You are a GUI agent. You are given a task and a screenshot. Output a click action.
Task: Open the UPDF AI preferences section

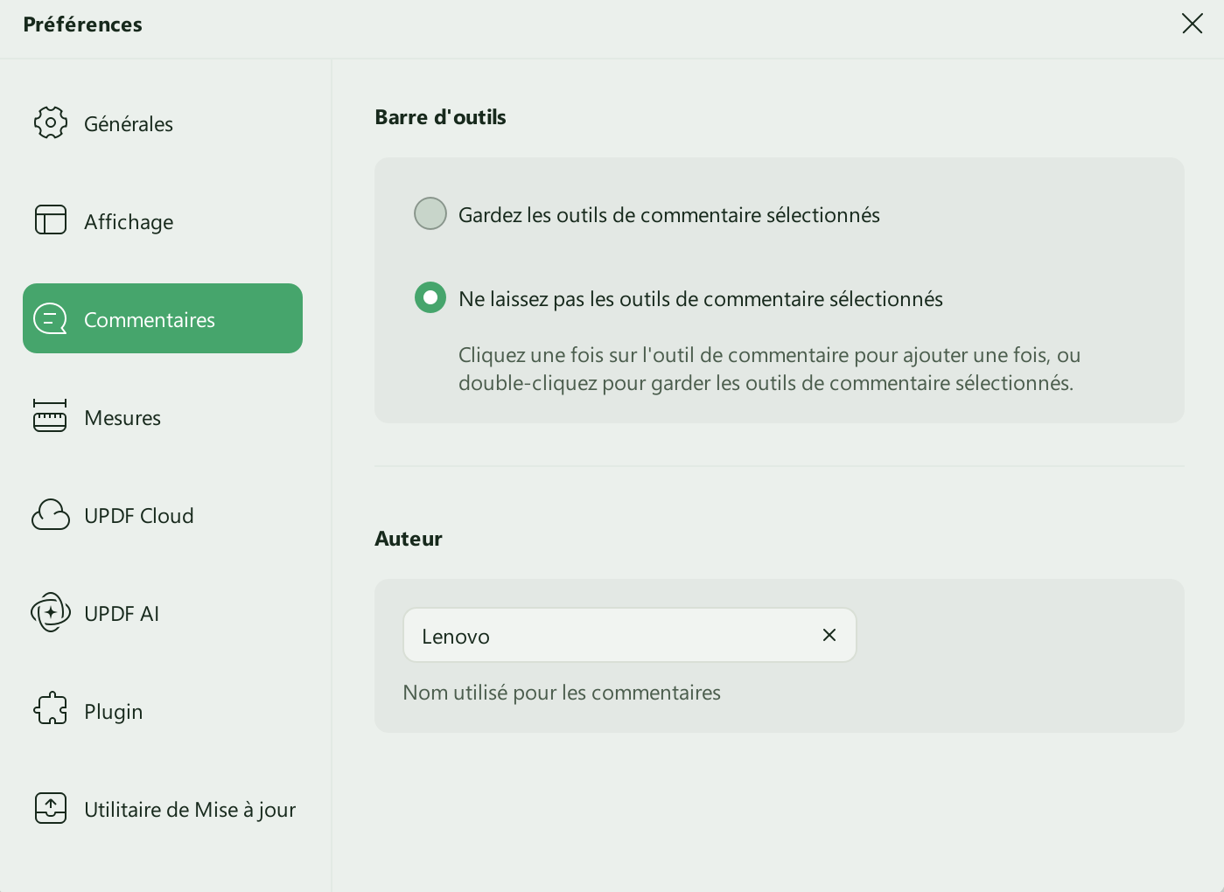click(163, 613)
